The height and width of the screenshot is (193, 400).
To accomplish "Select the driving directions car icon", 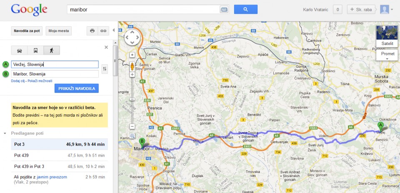I will click(20, 50).
